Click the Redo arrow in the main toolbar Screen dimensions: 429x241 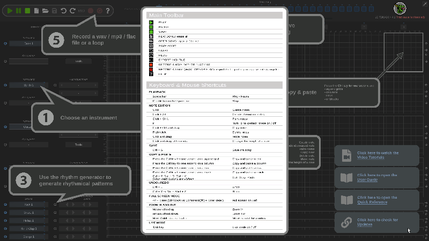[72, 11]
